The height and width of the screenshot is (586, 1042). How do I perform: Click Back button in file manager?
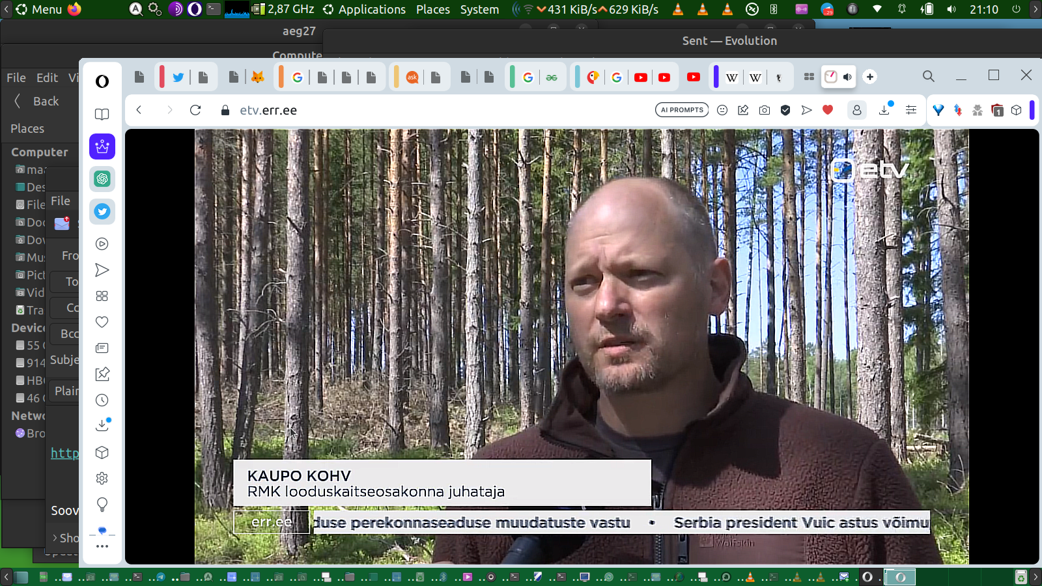[37, 101]
